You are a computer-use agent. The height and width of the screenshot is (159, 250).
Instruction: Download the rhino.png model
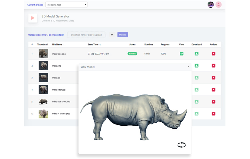tap(196, 66)
